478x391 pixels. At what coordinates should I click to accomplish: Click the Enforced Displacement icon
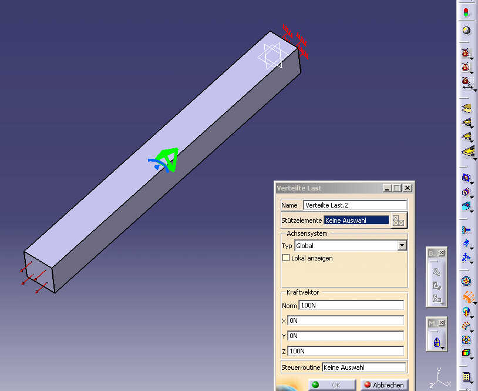coord(466,339)
